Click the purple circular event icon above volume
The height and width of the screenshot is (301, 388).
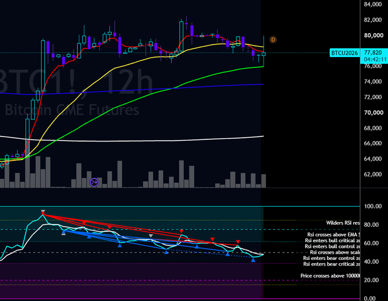click(94, 183)
